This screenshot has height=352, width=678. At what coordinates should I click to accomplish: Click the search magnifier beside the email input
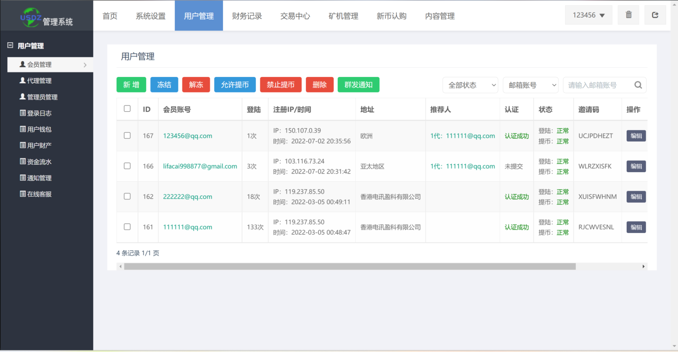click(x=638, y=85)
